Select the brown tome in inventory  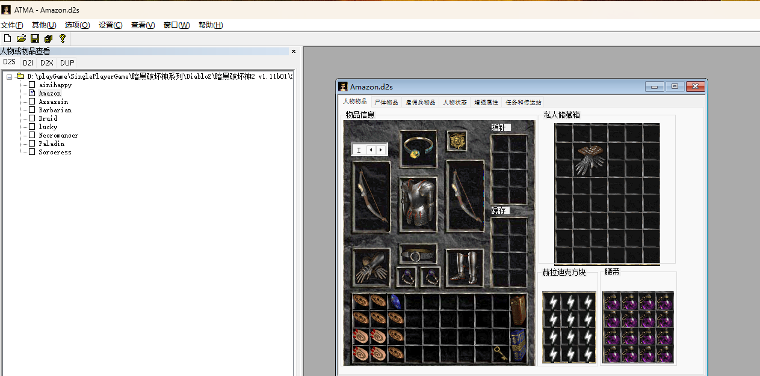[517, 310]
